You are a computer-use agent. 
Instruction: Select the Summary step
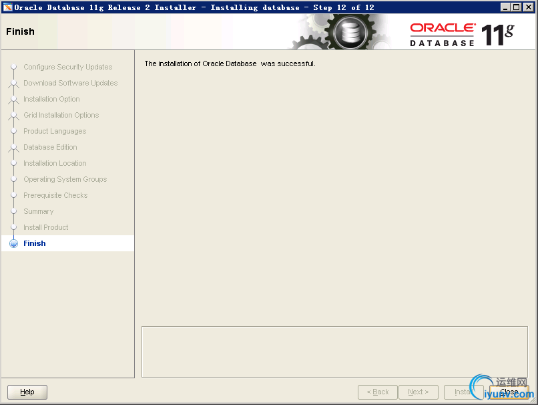pos(39,211)
